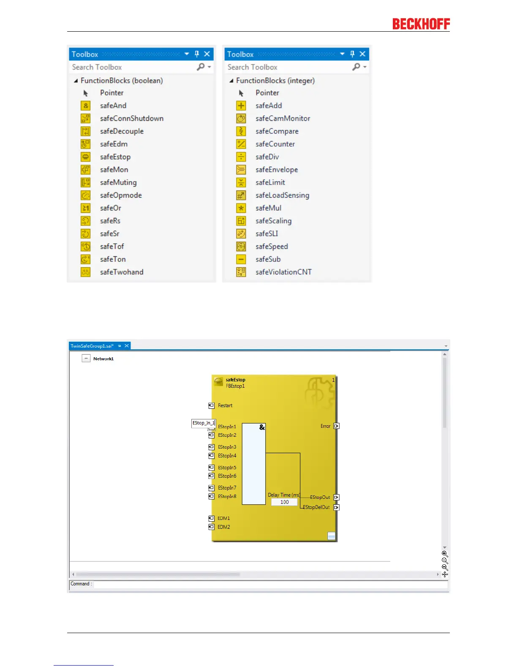Open integer Toolbox window options dropdown
This screenshot has width=517, height=669.
[342, 54]
